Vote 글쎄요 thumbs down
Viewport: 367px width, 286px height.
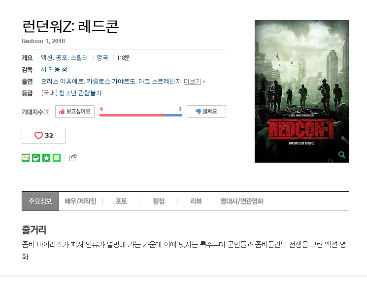click(206, 112)
